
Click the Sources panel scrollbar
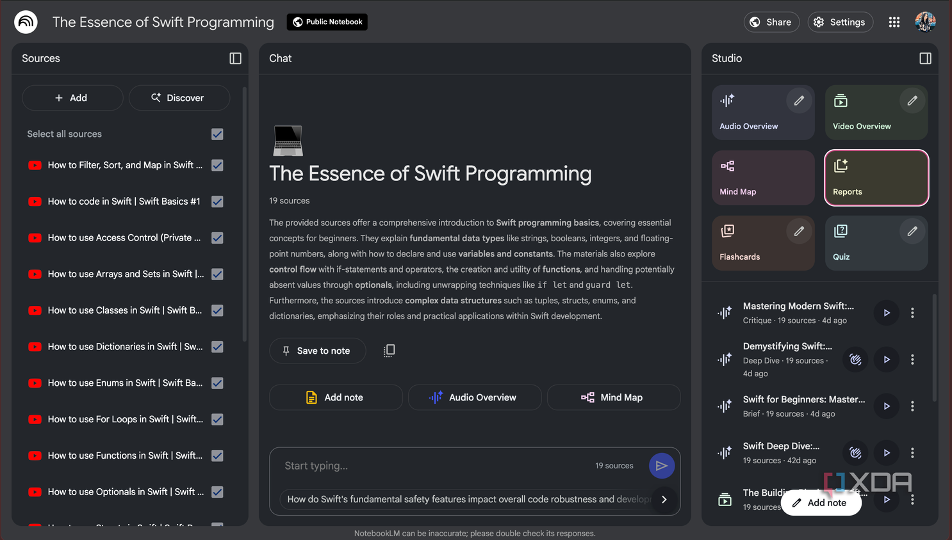coord(245,214)
